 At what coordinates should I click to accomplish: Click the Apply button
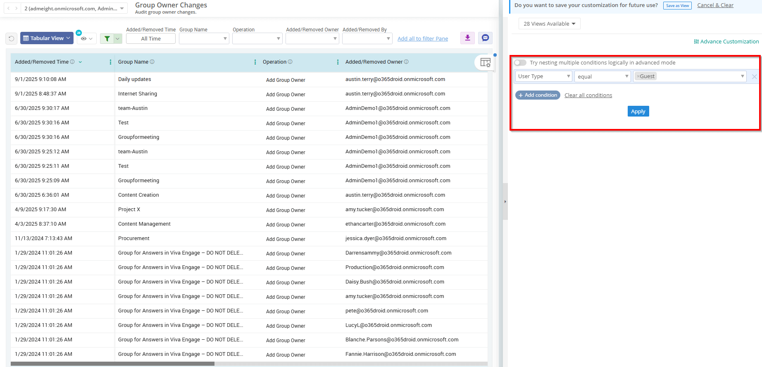(638, 112)
